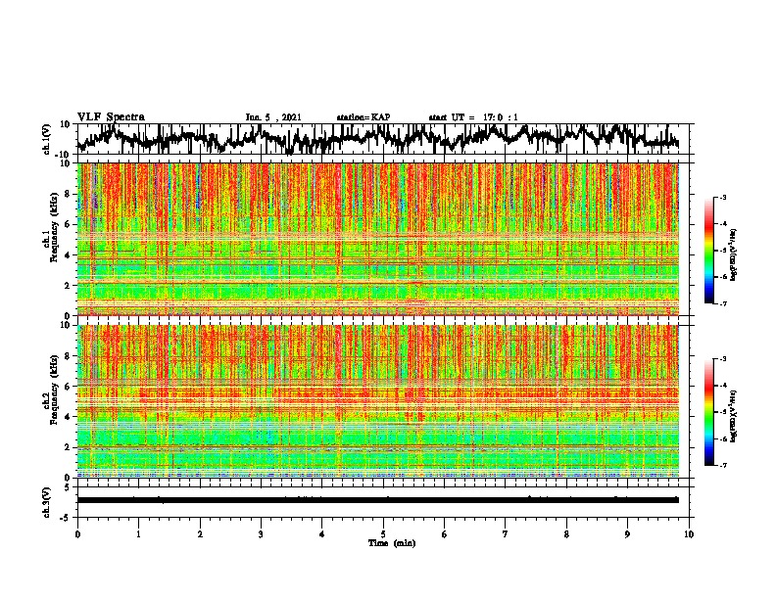
Task: Click time axis tick label "1"
Action: pos(139,534)
